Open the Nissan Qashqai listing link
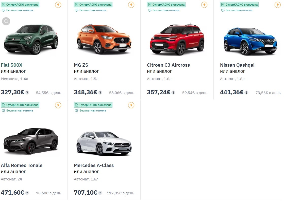The width and height of the screenshot is (285, 203). click(x=237, y=65)
